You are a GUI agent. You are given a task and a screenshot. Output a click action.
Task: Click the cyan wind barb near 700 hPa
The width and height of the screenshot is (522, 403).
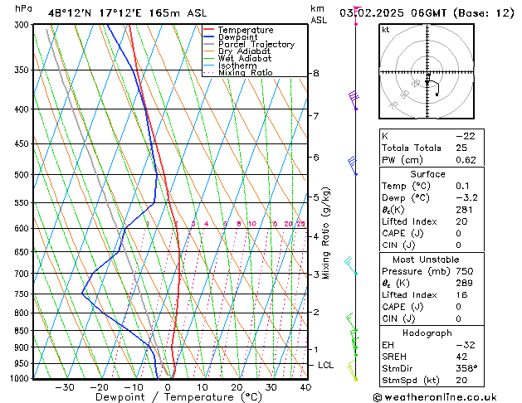[x=350, y=265]
